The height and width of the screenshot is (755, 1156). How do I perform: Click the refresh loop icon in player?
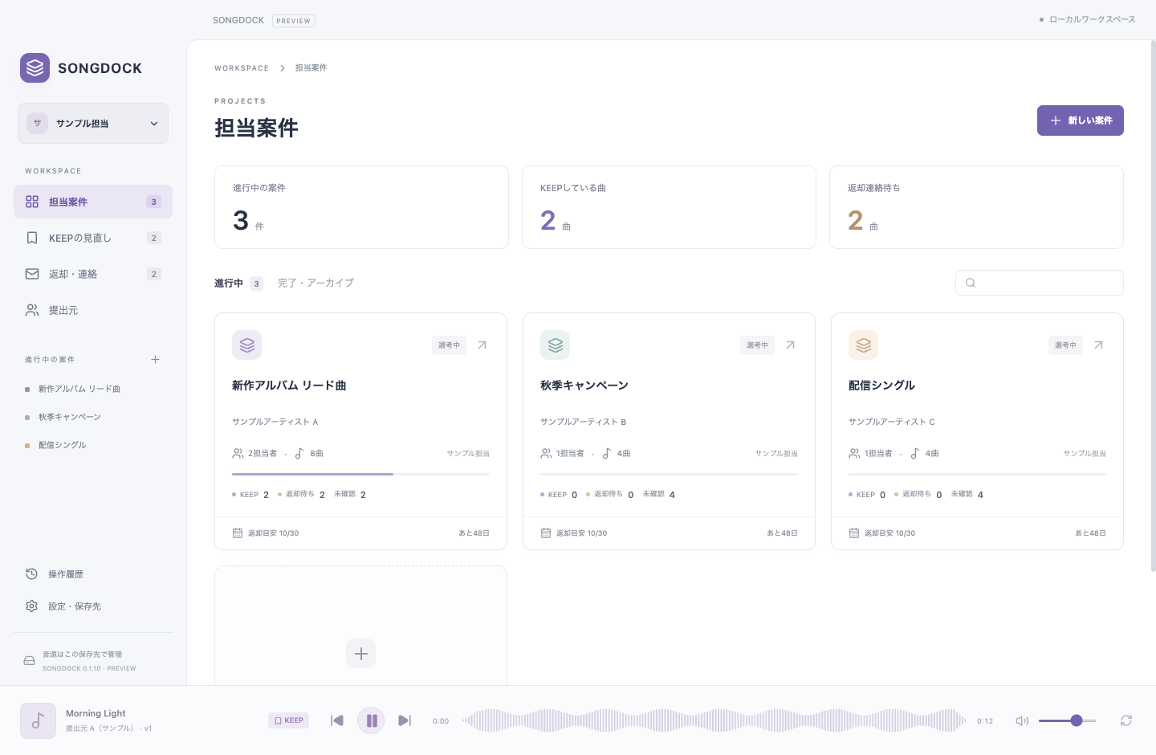coord(1126,720)
